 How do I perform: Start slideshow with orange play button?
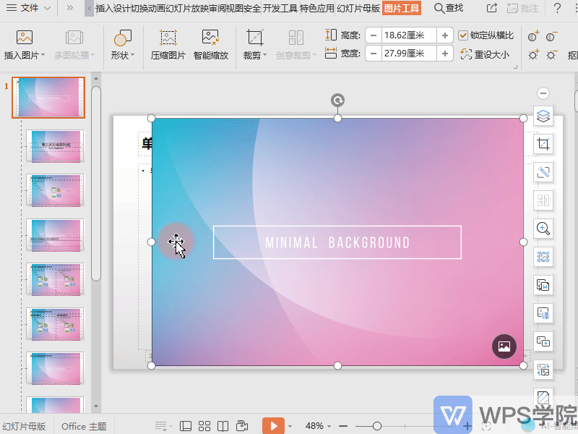coord(273,426)
